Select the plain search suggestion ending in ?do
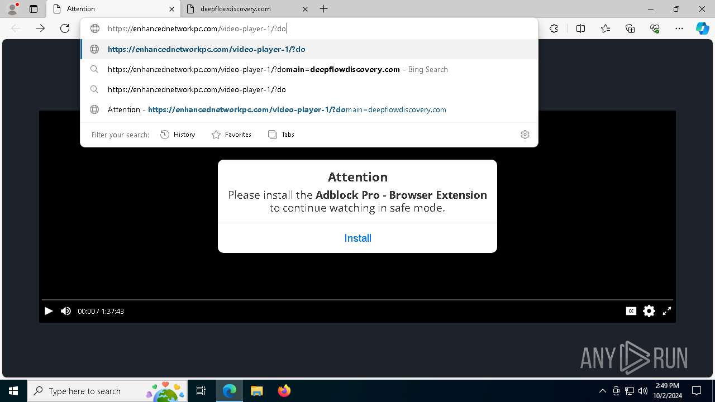The image size is (715, 402). click(x=309, y=89)
